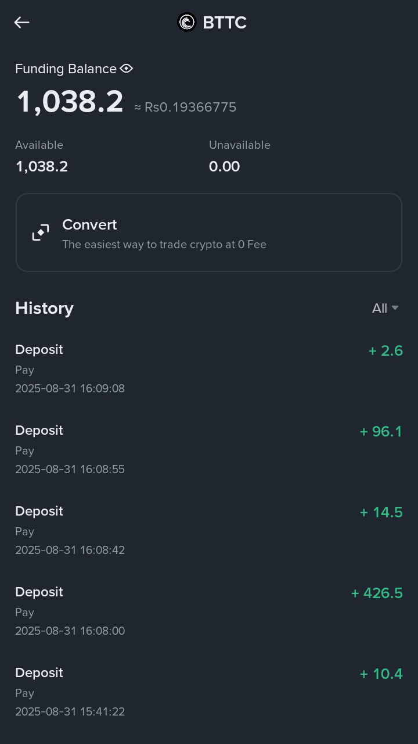Click the 1,038.2 funding balance amount

[x=70, y=102]
